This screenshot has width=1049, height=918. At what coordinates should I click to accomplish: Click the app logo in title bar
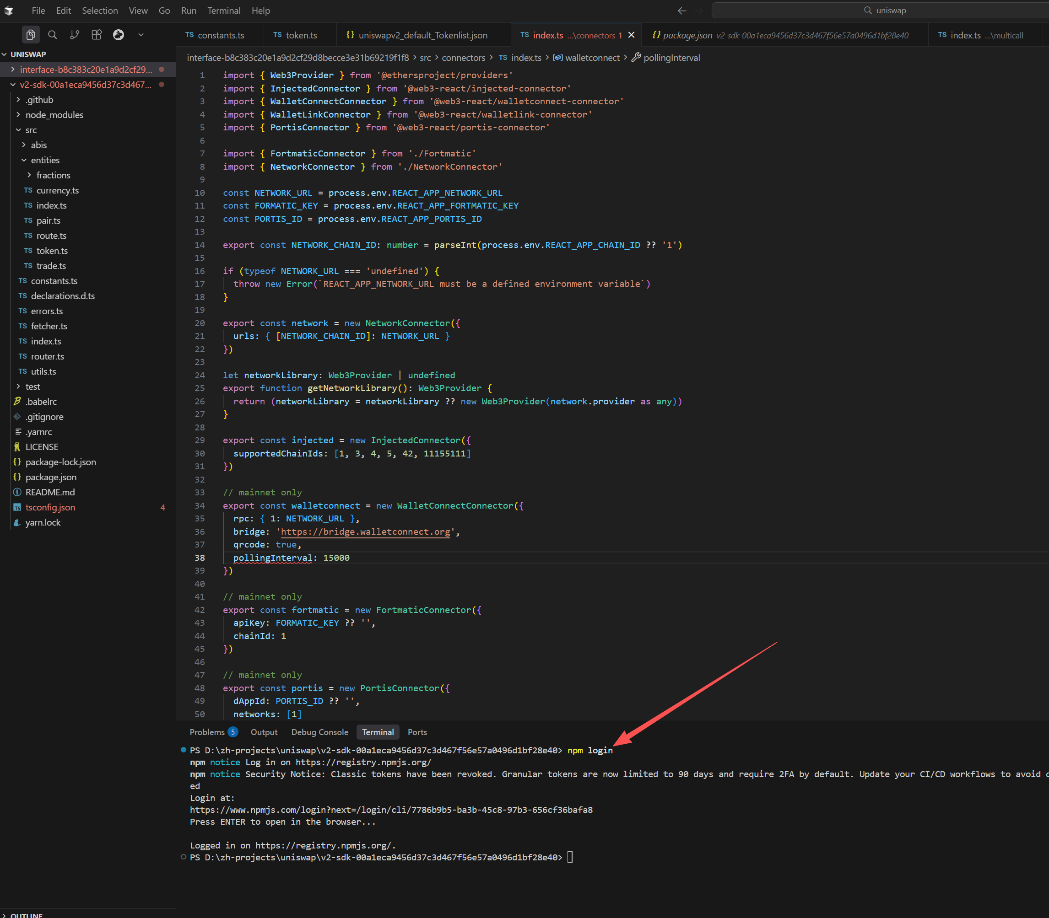coord(9,11)
